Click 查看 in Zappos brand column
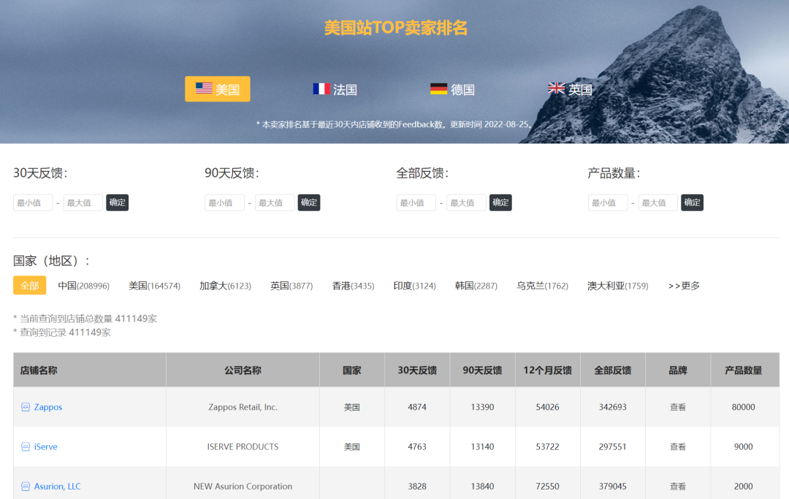The width and height of the screenshot is (789, 499). pyautogui.click(x=678, y=407)
